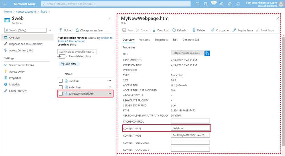Close the MyNewWebpage.htm blob pane
The height and width of the screenshot is (156, 285).
(278, 18)
